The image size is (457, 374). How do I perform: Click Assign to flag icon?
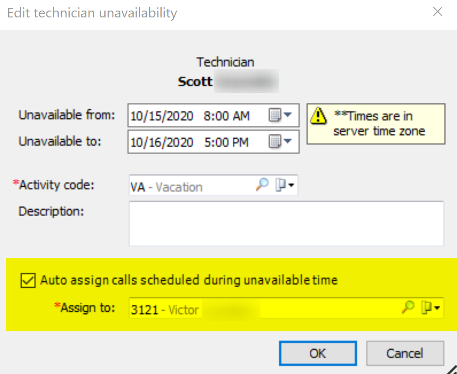tap(426, 307)
